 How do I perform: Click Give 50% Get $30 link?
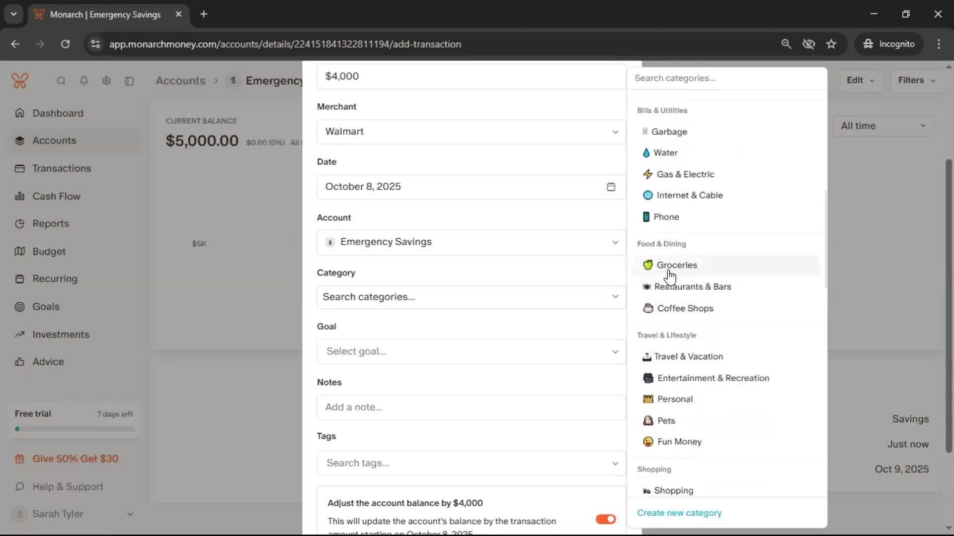75,459
